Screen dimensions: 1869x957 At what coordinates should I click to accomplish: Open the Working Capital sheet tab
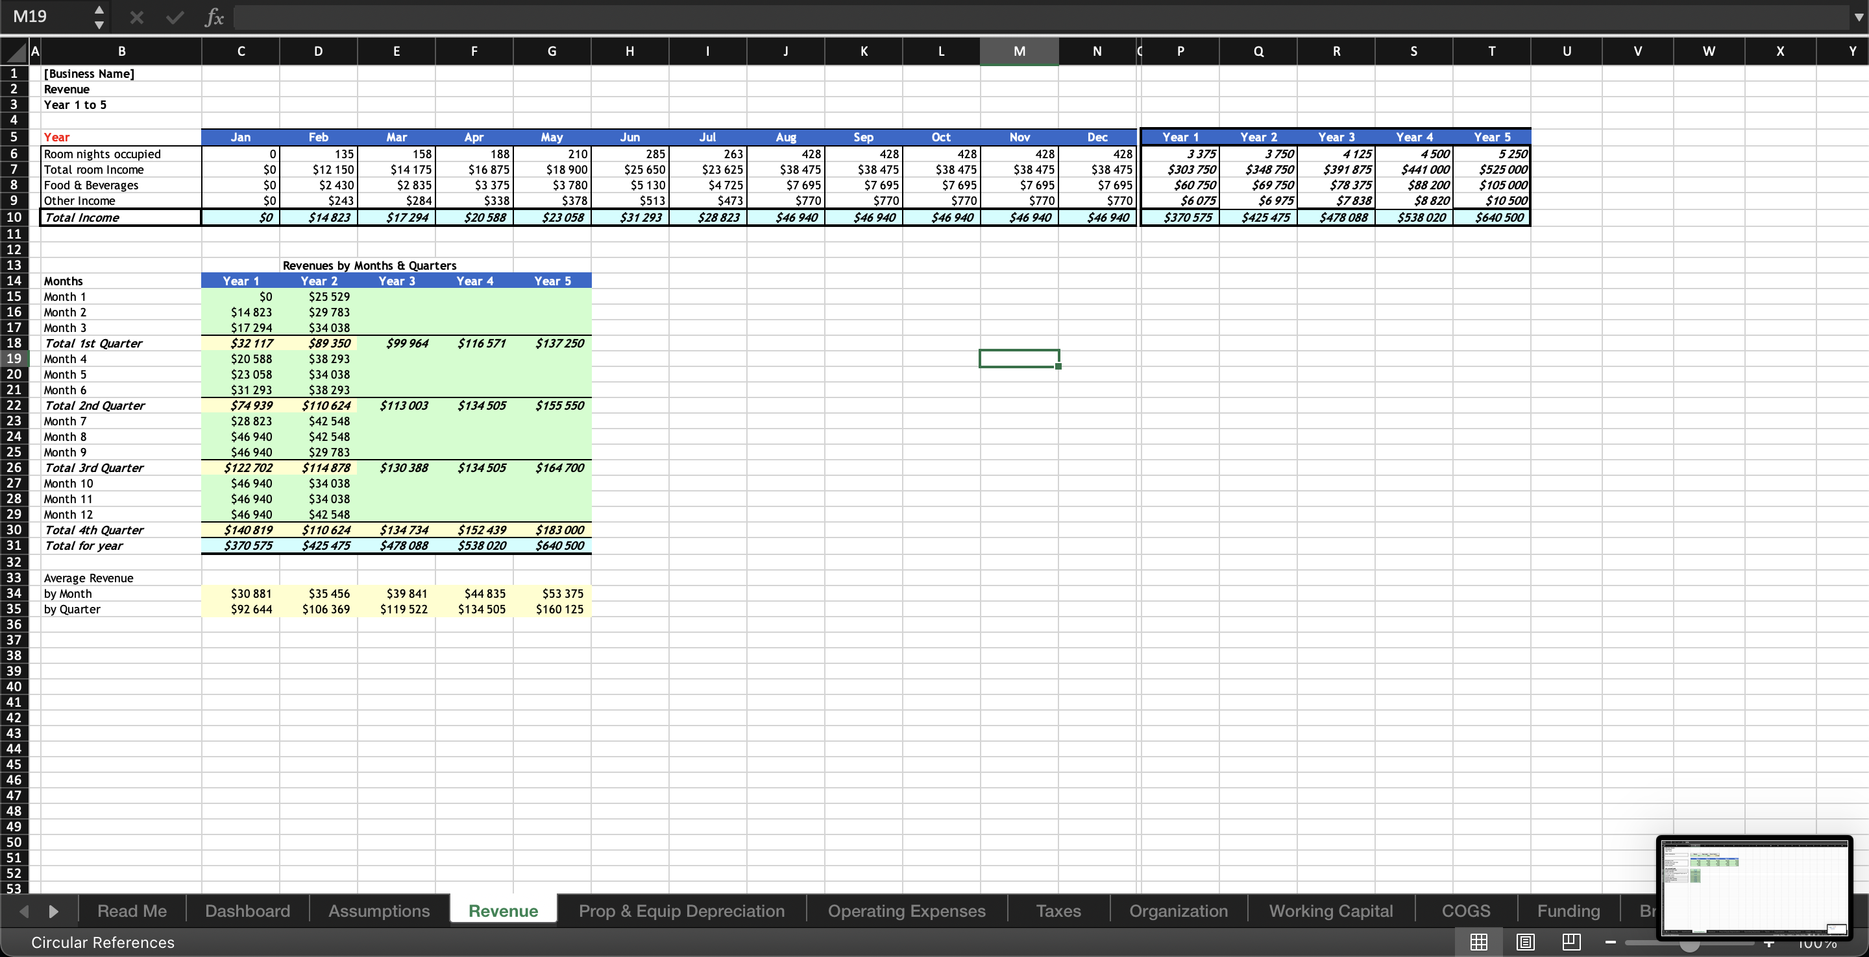click(x=1330, y=910)
